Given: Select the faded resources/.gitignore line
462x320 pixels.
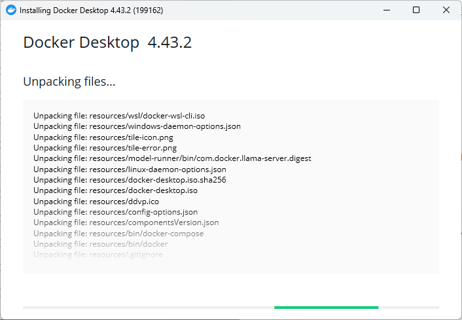Looking at the screenshot, I should 98,255.
